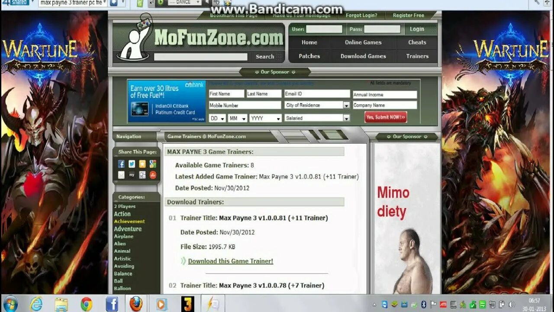Open the Salaried occupation dropdown
The image size is (554, 312).
click(x=317, y=118)
